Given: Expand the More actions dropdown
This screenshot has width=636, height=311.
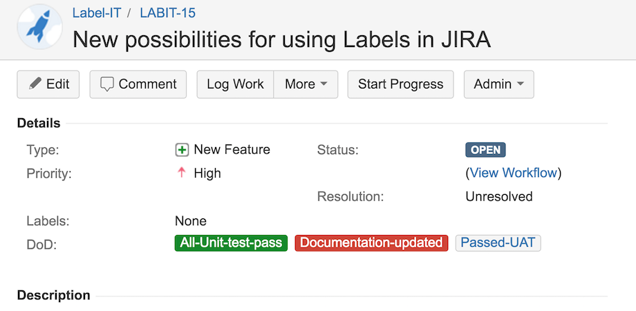Looking at the screenshot, I should tap(306, 84).
